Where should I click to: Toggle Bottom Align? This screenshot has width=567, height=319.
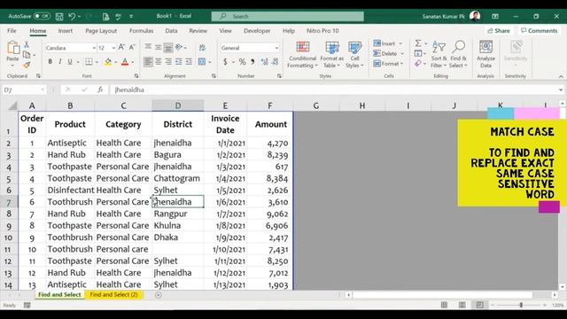tap(168, 47)
